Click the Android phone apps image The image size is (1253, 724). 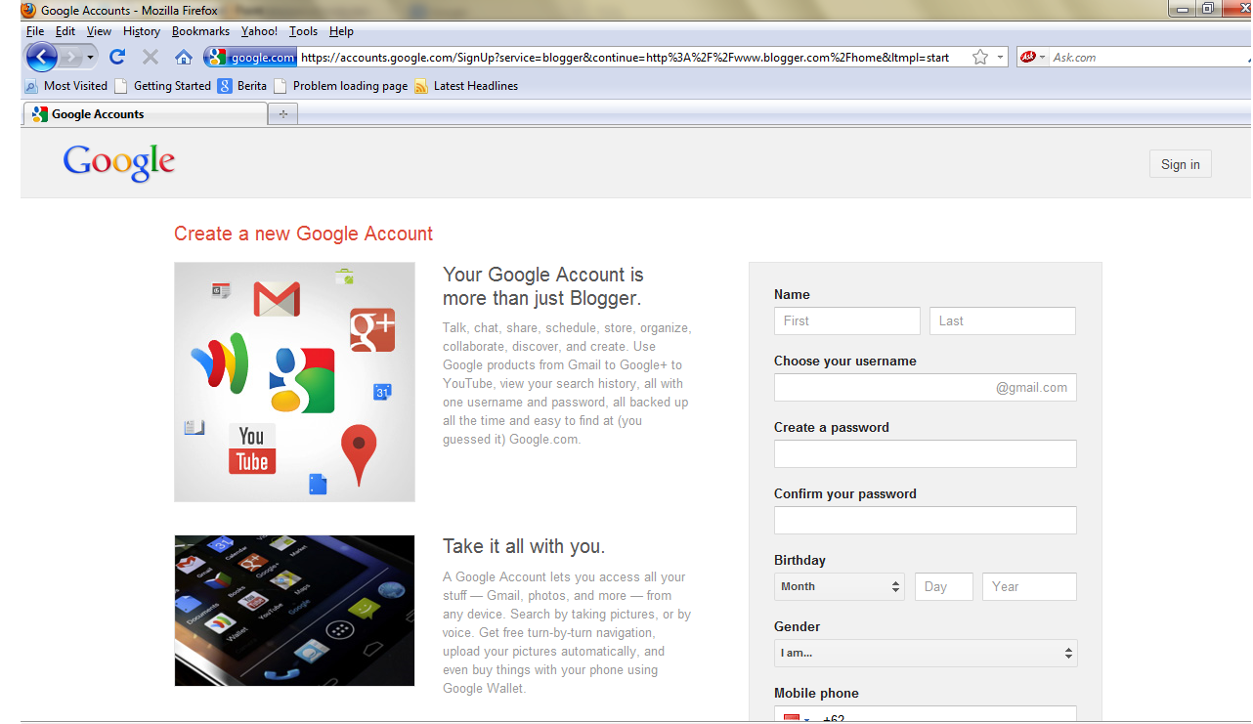[x=294, y=611]
